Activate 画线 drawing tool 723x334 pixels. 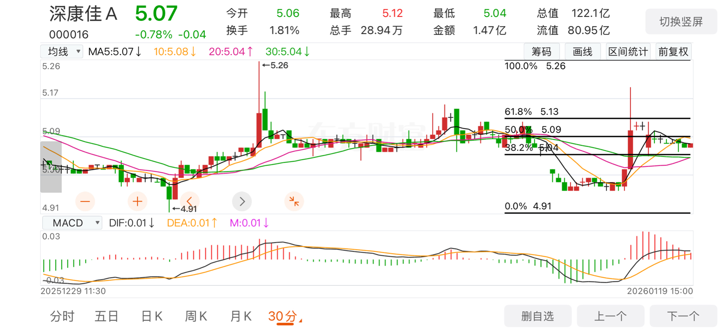[583, 52]
